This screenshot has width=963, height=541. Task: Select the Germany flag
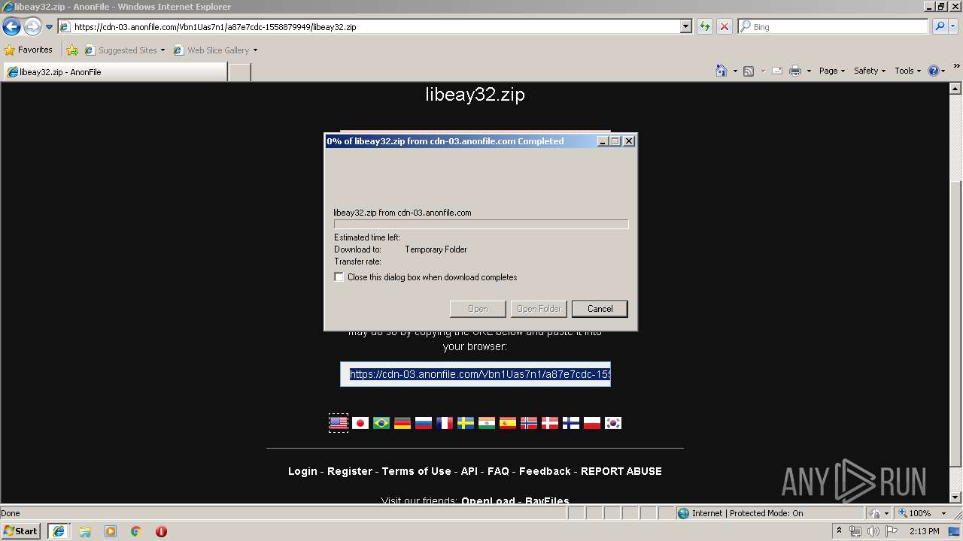403,423
